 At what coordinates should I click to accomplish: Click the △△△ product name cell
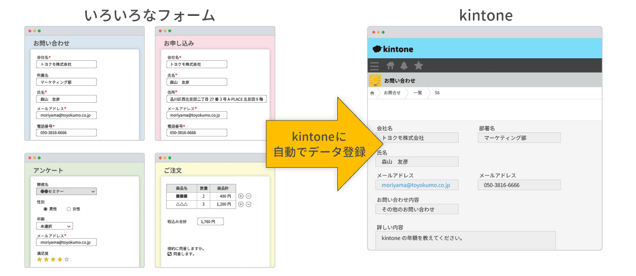click(x=182, y=204)
